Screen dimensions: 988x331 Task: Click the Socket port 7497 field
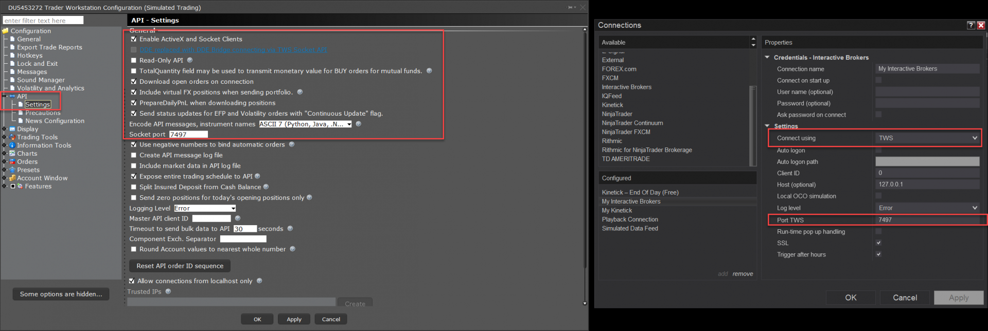[188, 135]
